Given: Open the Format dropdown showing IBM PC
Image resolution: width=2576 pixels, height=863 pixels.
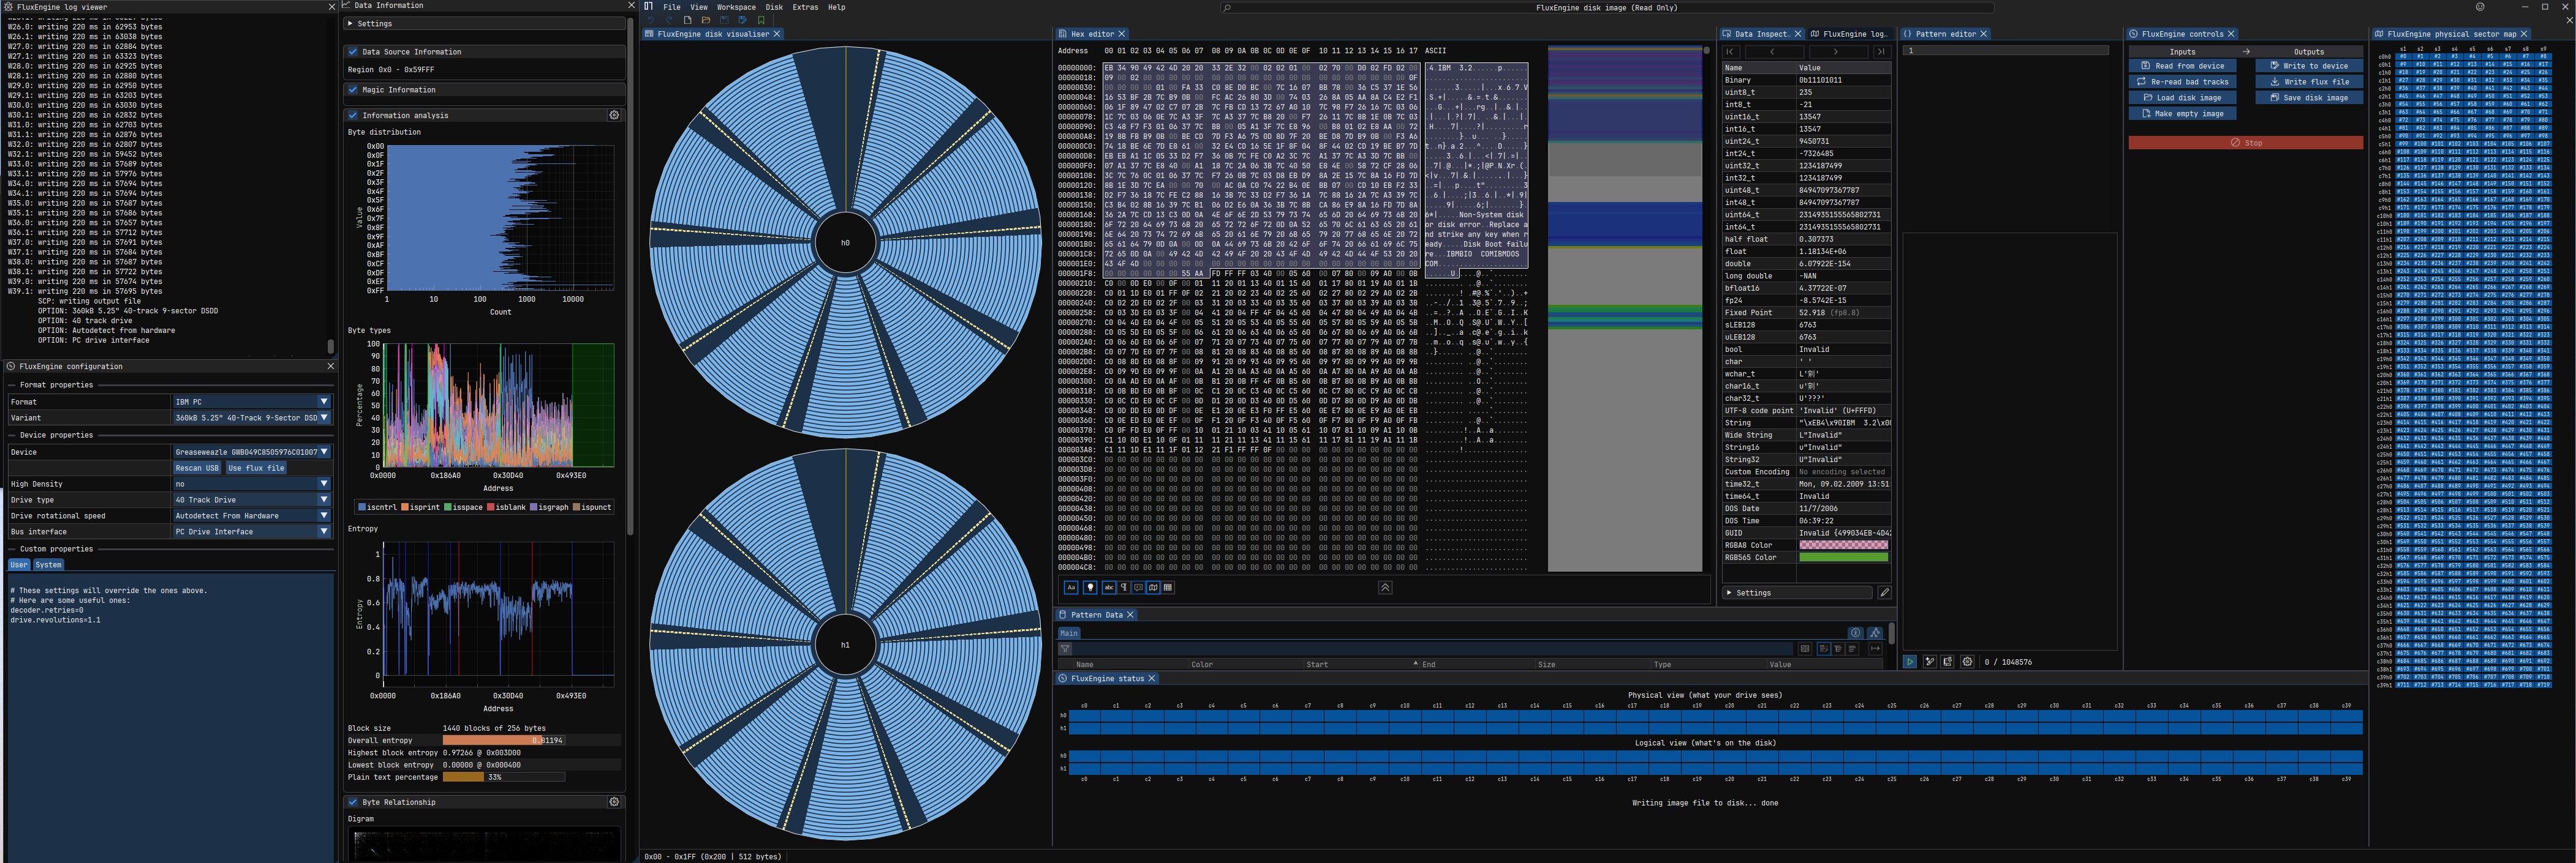Looking at the screenshot, I should (x=252, y=402).
